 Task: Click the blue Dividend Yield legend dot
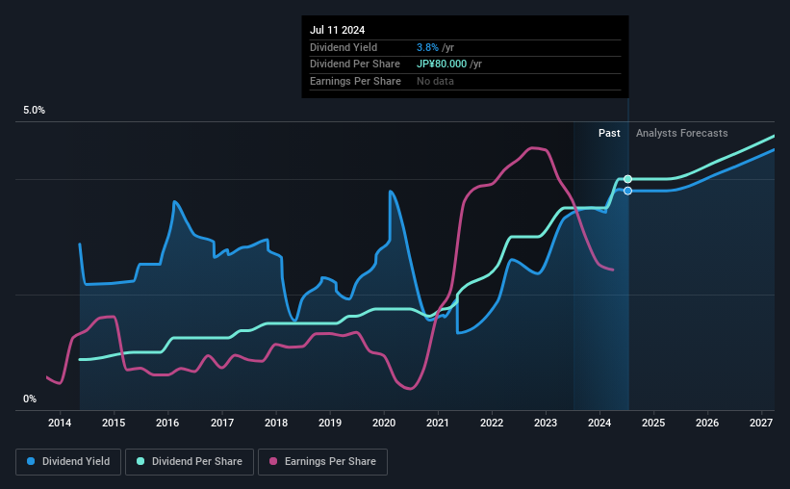pos(31,461)
